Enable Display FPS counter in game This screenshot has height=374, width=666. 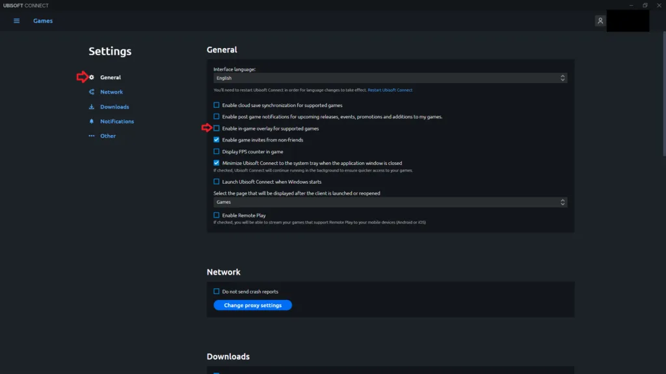coord(217,151)
